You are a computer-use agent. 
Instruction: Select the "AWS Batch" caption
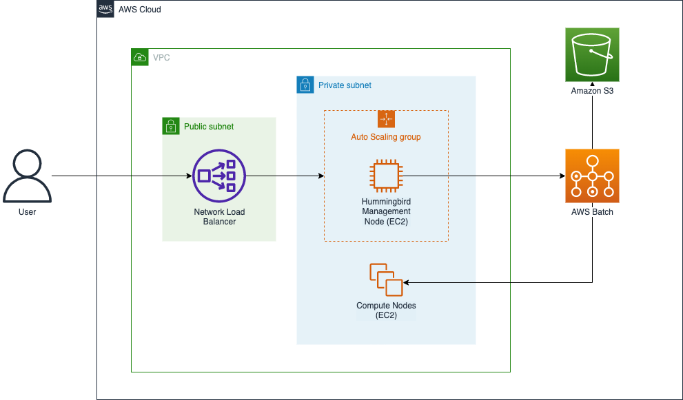pyautogui.click(x=592, y=212)
